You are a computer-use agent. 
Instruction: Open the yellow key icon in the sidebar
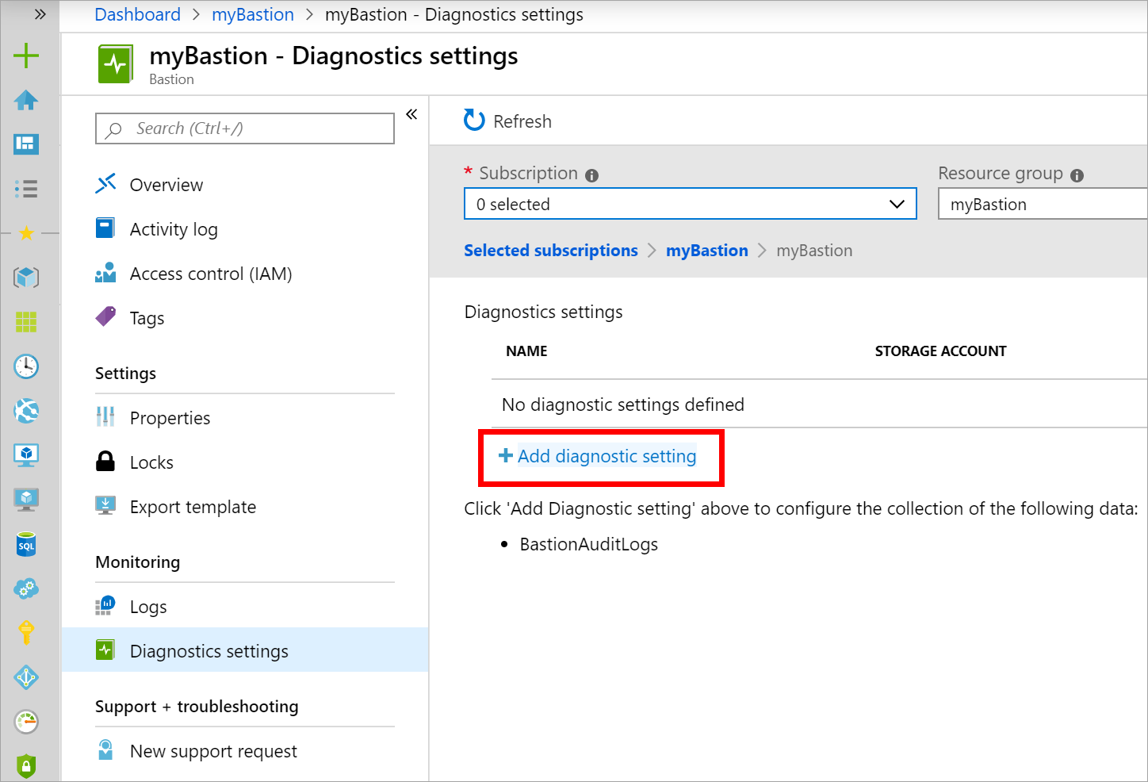tap(26, 633)
